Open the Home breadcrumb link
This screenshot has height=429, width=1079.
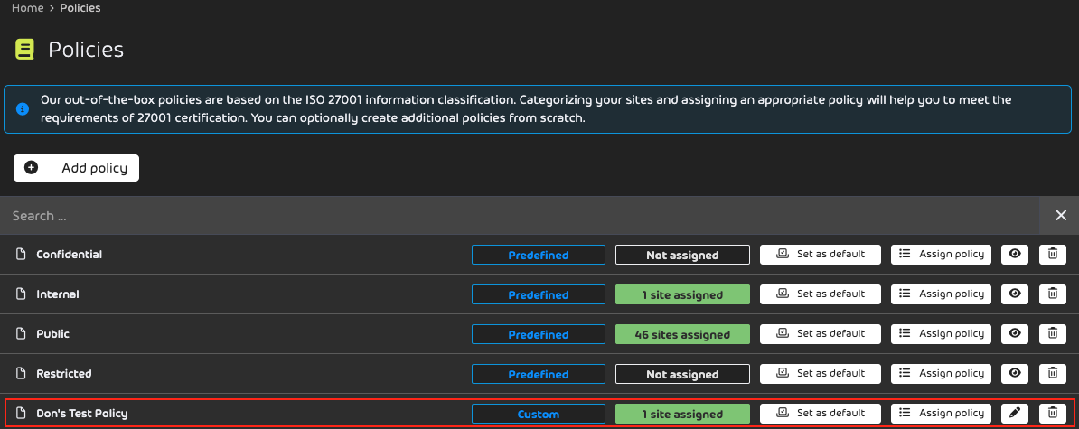pyautogui.click(x=27, y=8)
